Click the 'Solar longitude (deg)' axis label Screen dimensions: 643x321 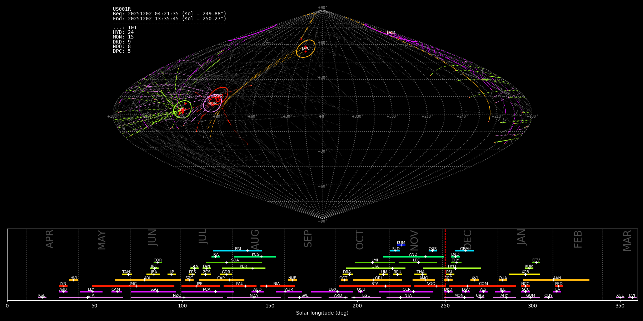coord(322,313)
